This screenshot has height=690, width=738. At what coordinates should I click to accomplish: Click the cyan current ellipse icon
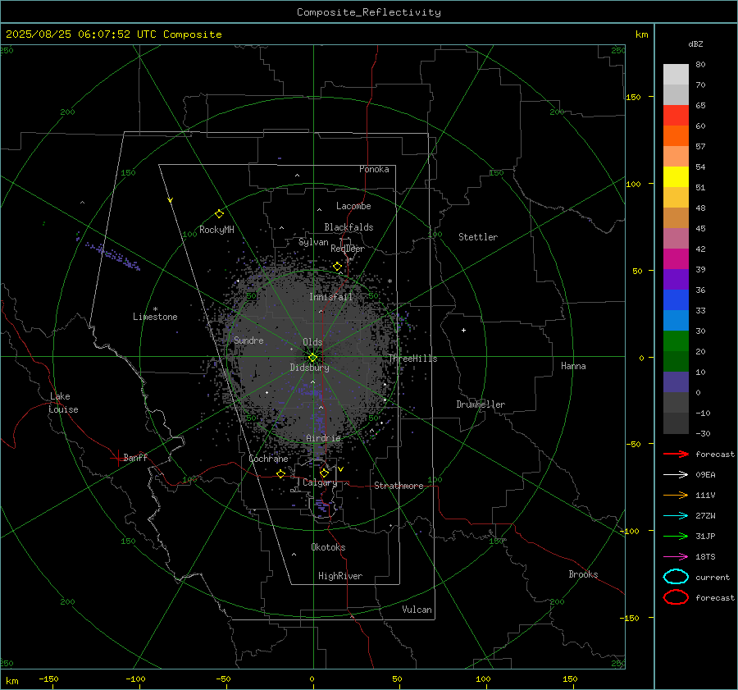676,577
